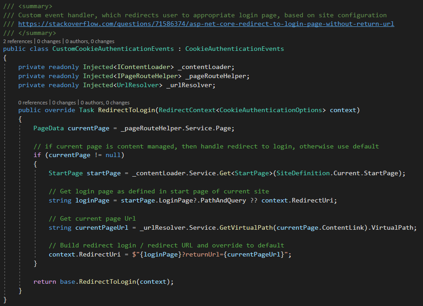The image size is (423, 306).
Task: Click the IContentLoader type in field declaration
Action: [141, 67]
